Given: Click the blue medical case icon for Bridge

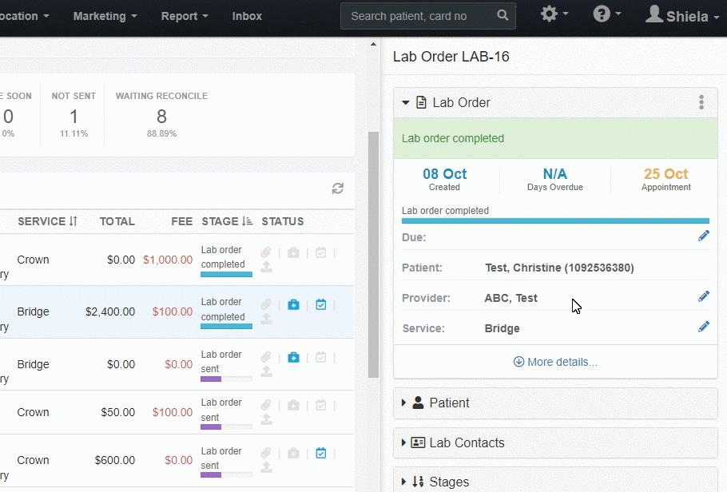Looking at the screenshot, I should point(293,304).
